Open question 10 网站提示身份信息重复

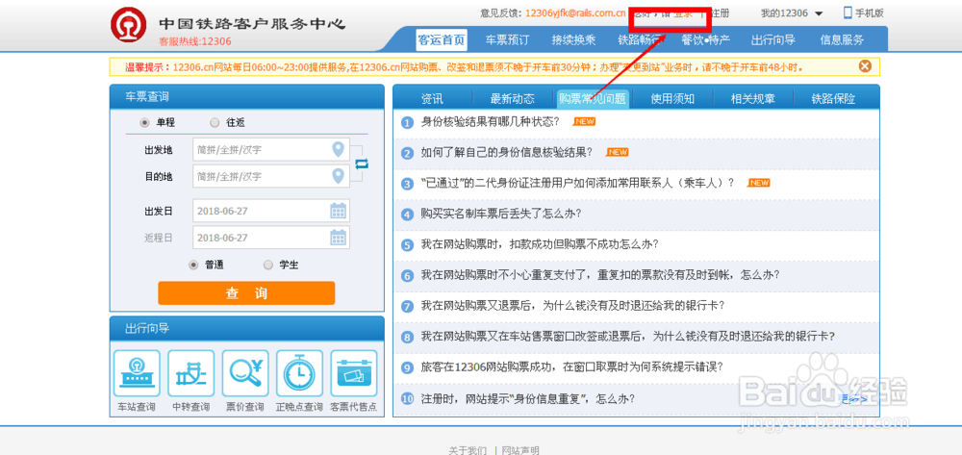(527, 398)
